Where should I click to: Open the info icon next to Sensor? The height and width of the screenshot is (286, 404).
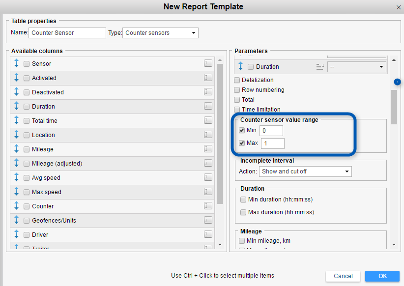(x=208, y=63)
